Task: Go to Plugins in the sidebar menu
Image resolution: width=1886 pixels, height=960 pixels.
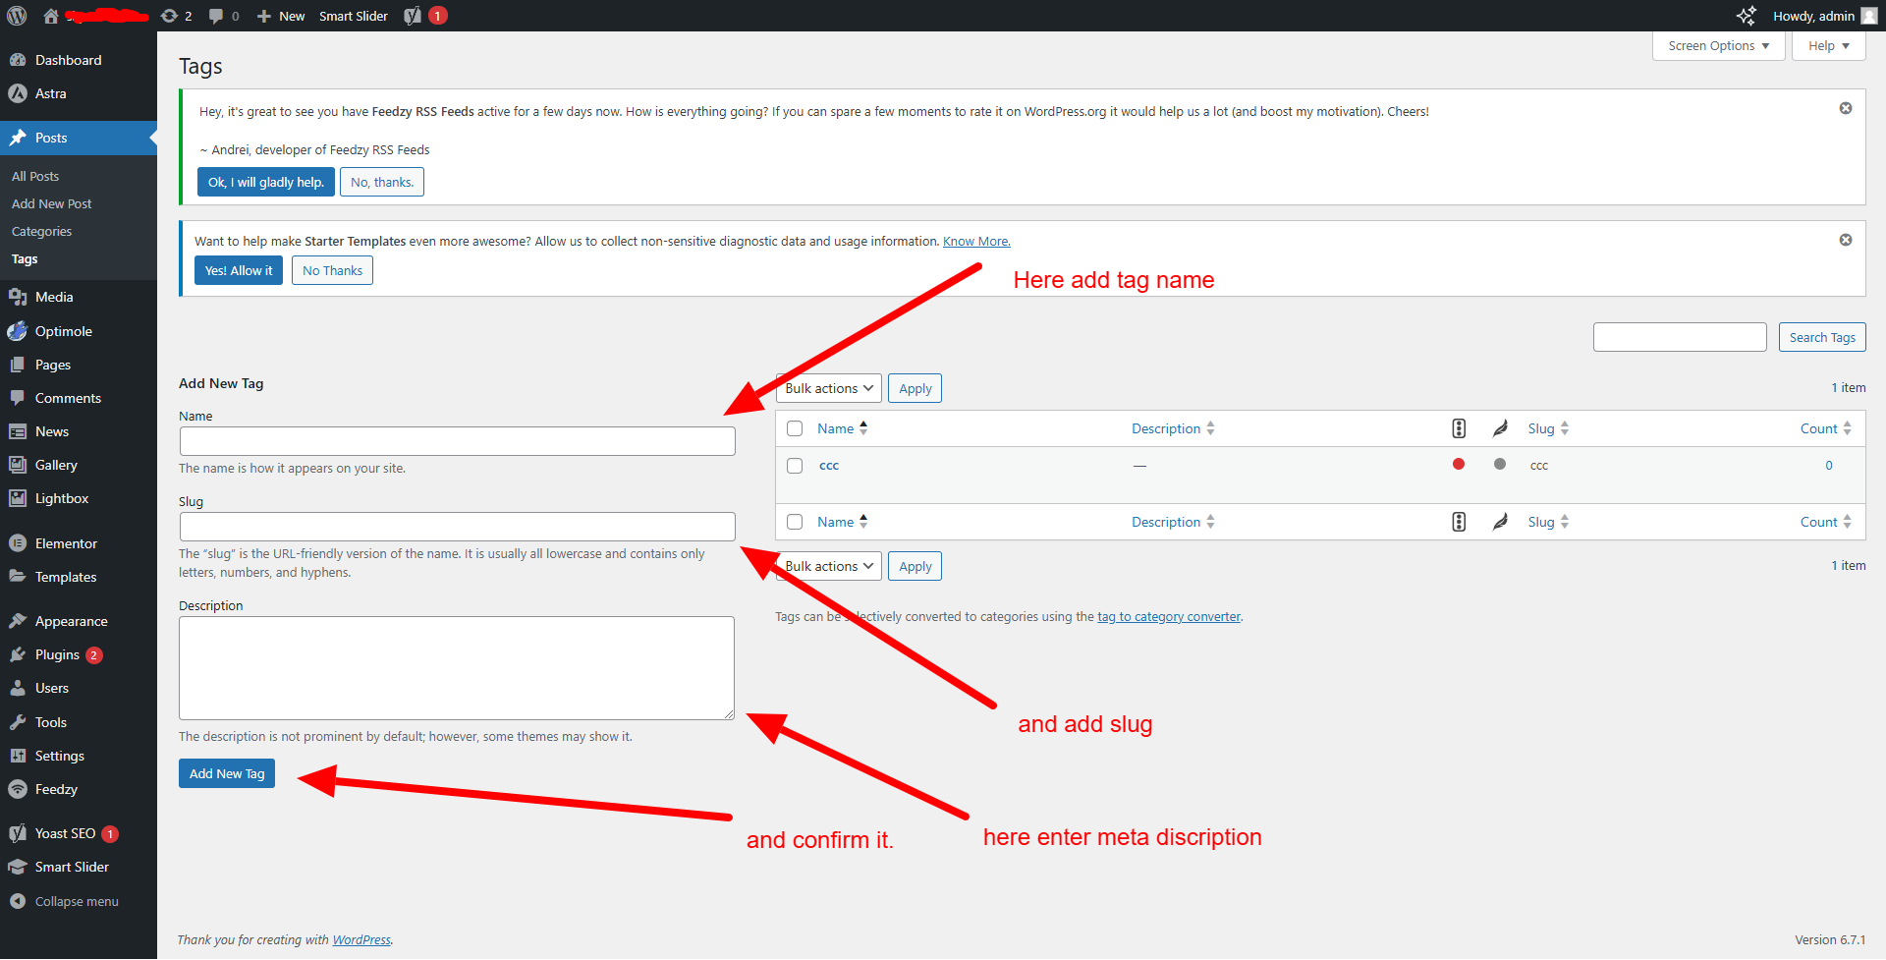Action: [57, 654]
